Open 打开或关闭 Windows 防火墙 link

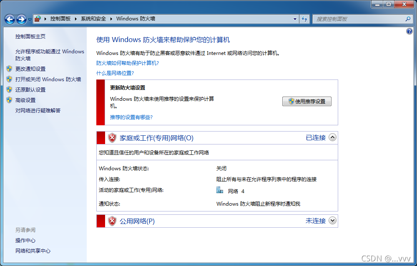point(48,79)
